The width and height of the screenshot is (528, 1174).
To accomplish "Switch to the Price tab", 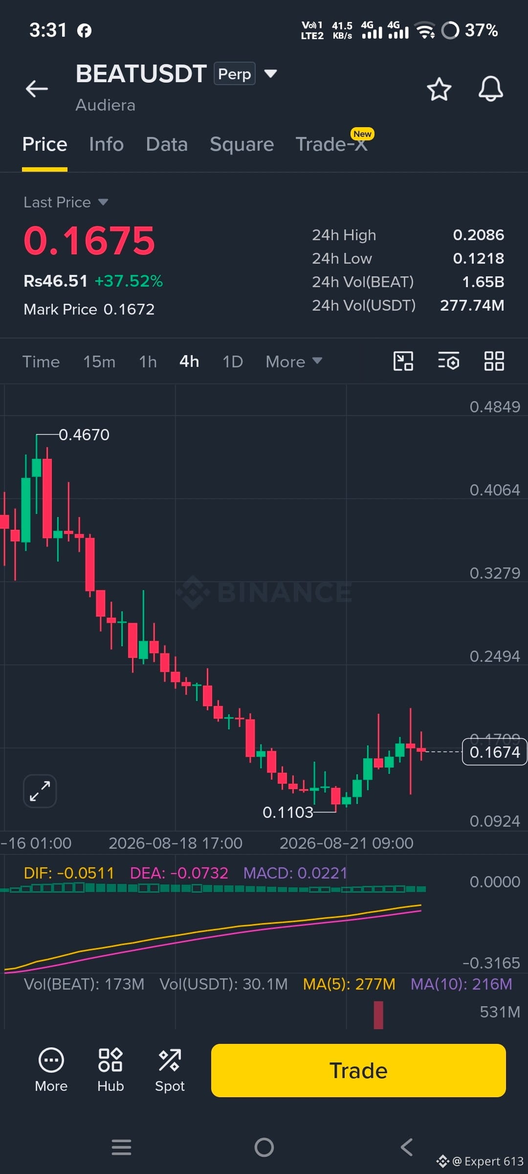I will [x=44, y=145].
